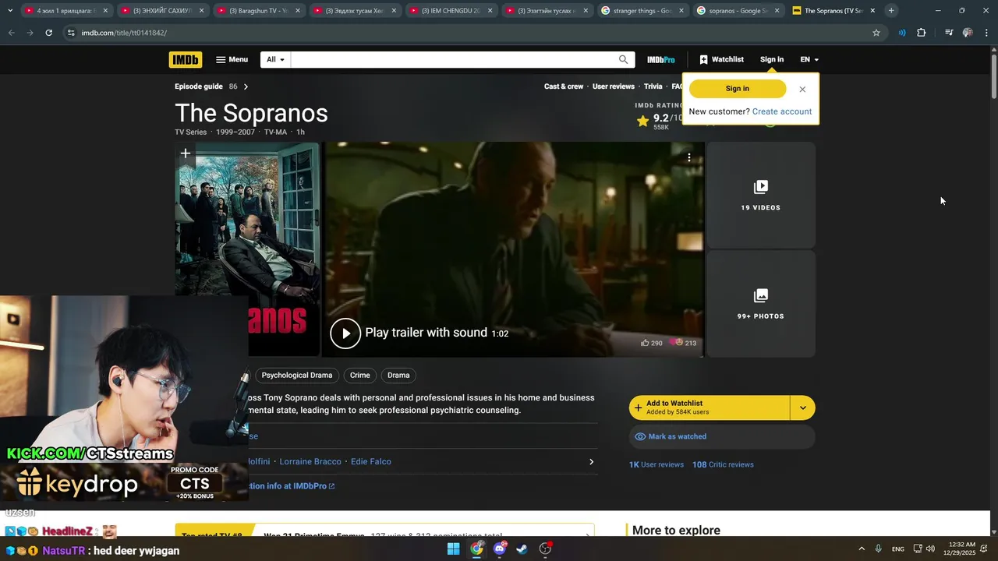Click the yellow IMDb rating star
The height and width of the screenshot is (561, 998).
642,121
